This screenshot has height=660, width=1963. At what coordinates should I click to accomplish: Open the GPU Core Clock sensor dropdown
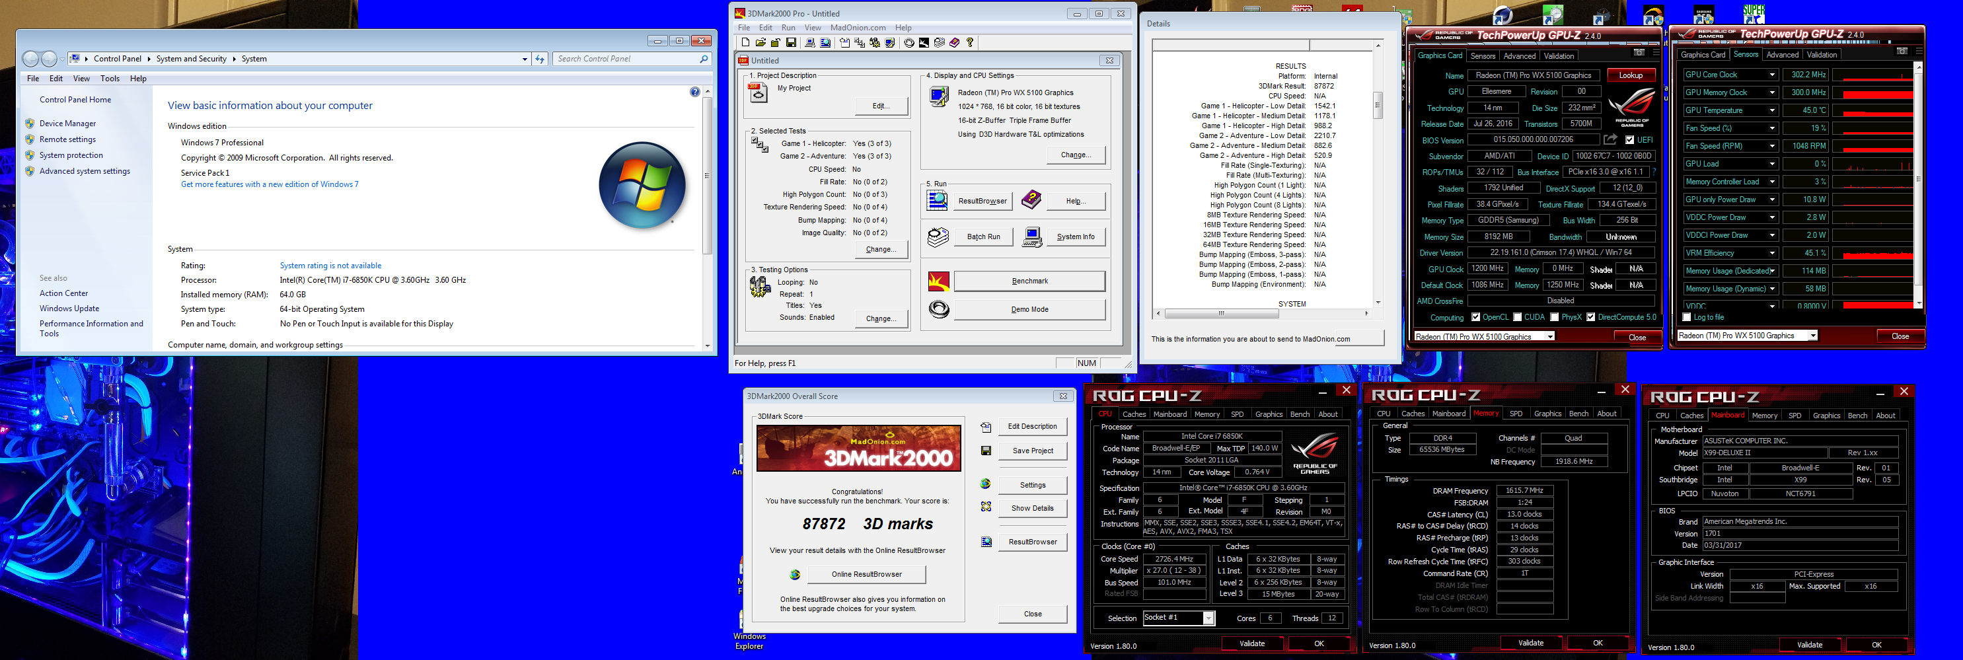point(1772,75)
